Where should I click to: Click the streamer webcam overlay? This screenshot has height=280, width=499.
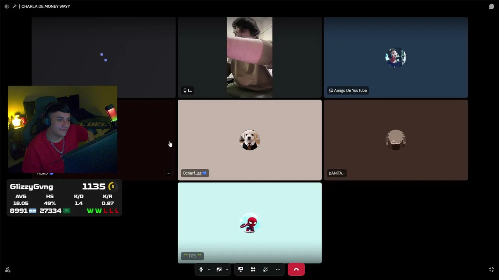pyautogui.click(x=62, y=129)
